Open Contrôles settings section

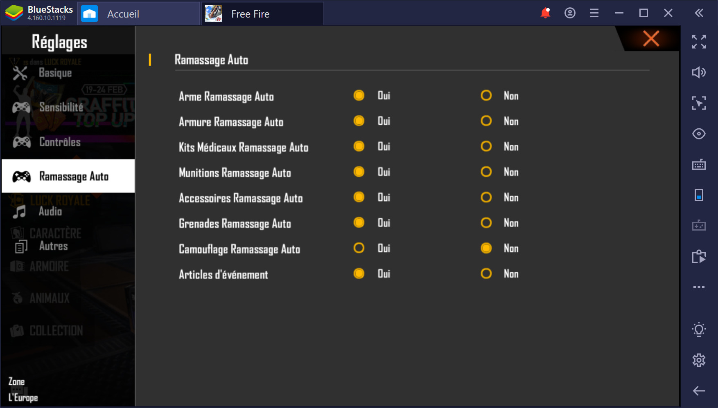[68, 142]
